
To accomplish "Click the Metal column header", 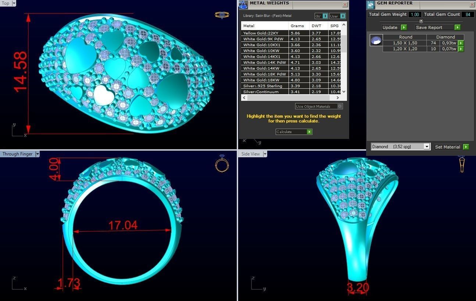I will [x=265, y=26].
